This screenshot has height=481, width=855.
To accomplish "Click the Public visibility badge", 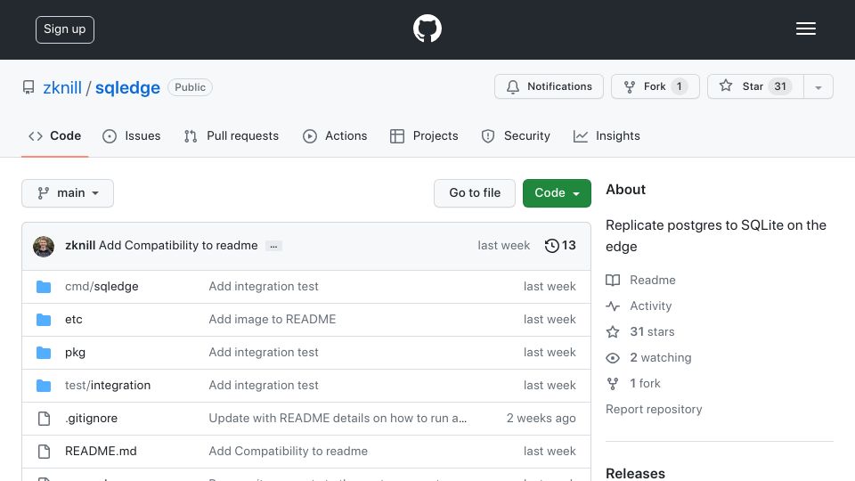I will click(x=190, y=87).
